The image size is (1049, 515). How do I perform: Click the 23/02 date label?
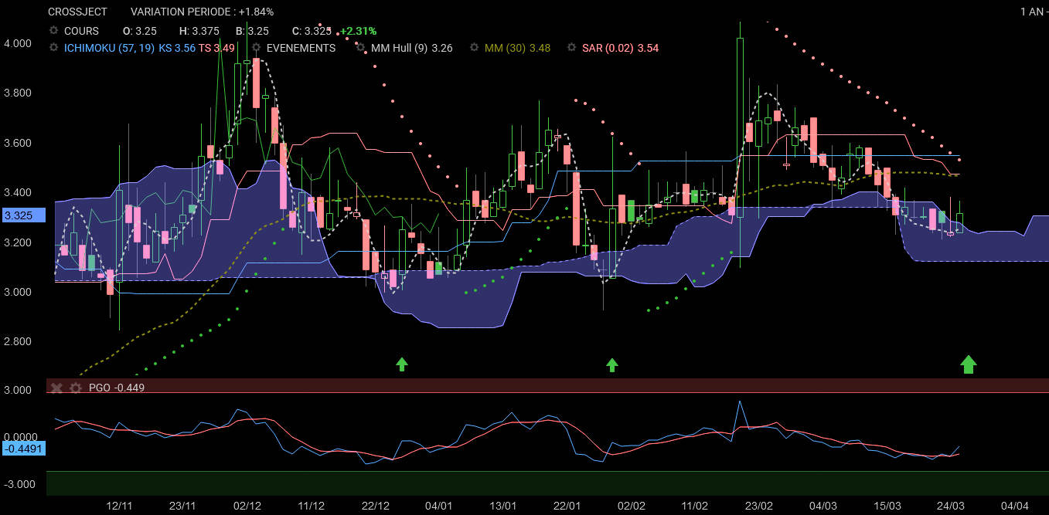coord(758,506)
